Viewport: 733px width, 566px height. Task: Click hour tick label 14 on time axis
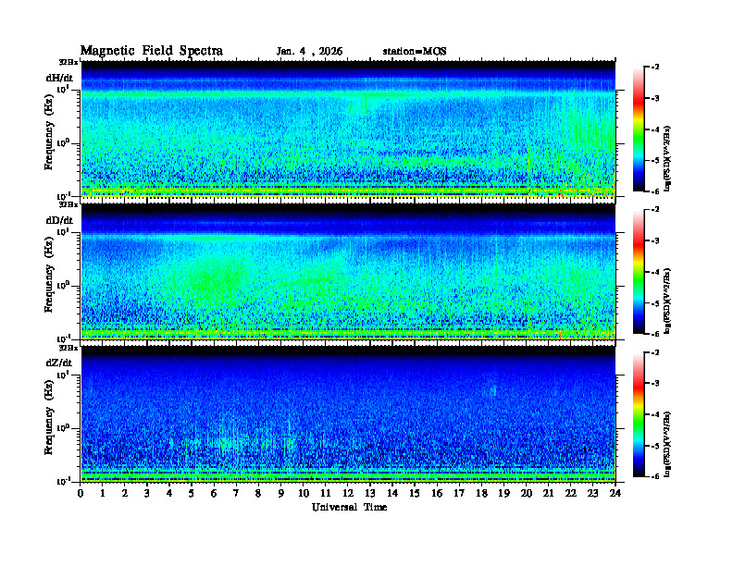392,493
